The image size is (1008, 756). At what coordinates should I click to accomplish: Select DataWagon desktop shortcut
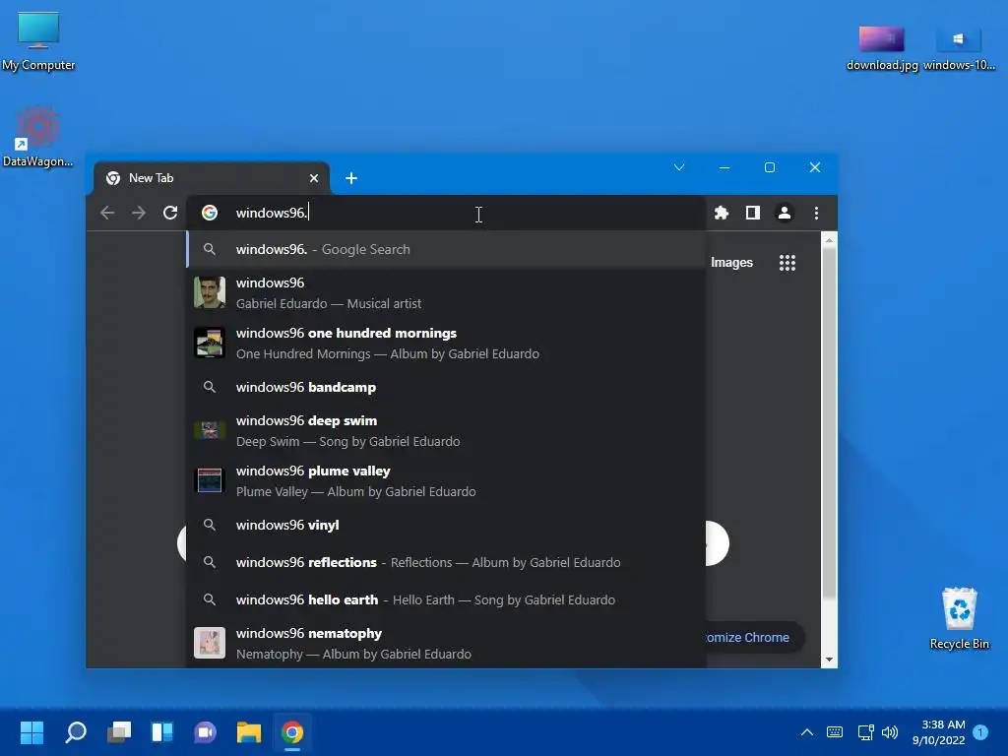click(38, 137)
